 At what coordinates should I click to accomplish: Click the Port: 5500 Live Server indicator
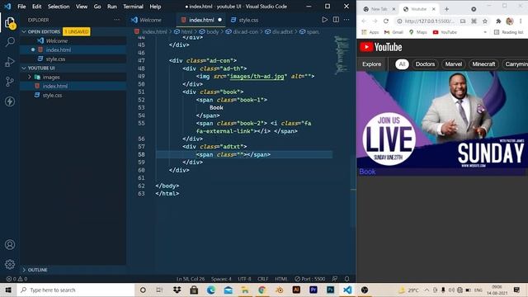click(310, 279)
